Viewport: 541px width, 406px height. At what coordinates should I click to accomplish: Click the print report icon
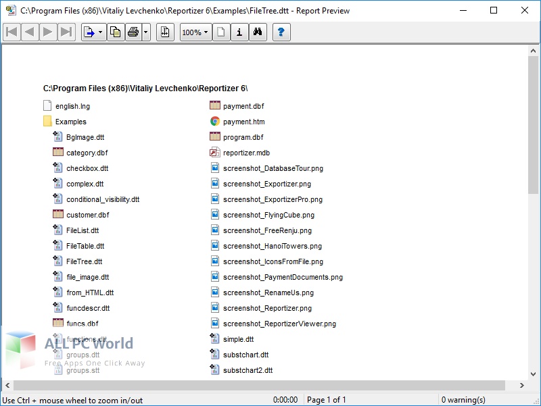(133, 32)
